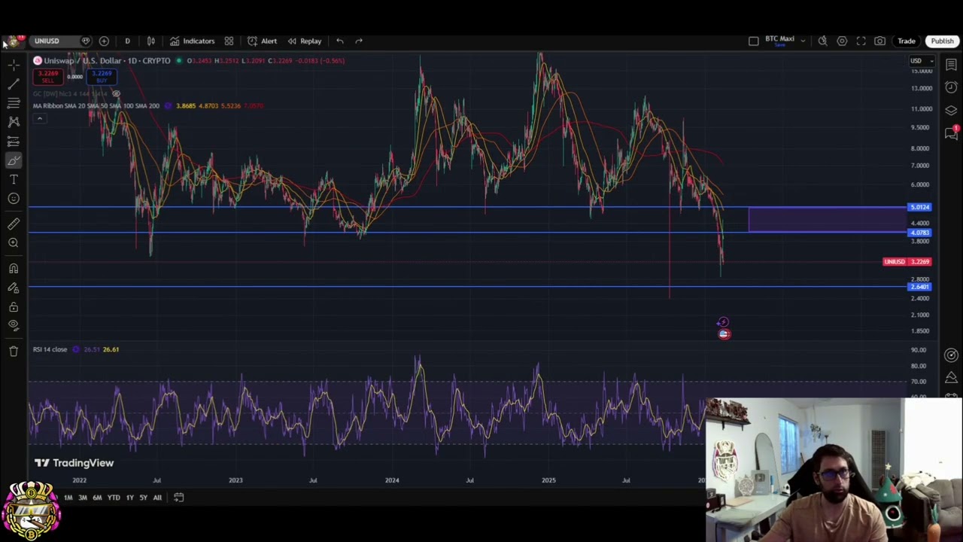Open the Indicators dialog
This screenshot has width=963, height=542.
(x=193, y=41)
